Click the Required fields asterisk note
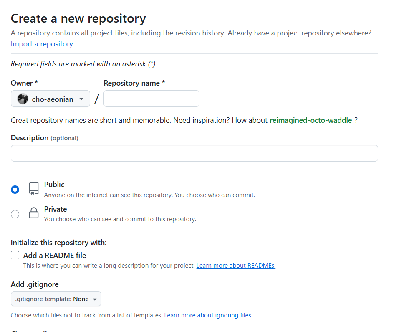Image resolution: width=414 pixels, height=332 pixels. click(x=84, y=64)
